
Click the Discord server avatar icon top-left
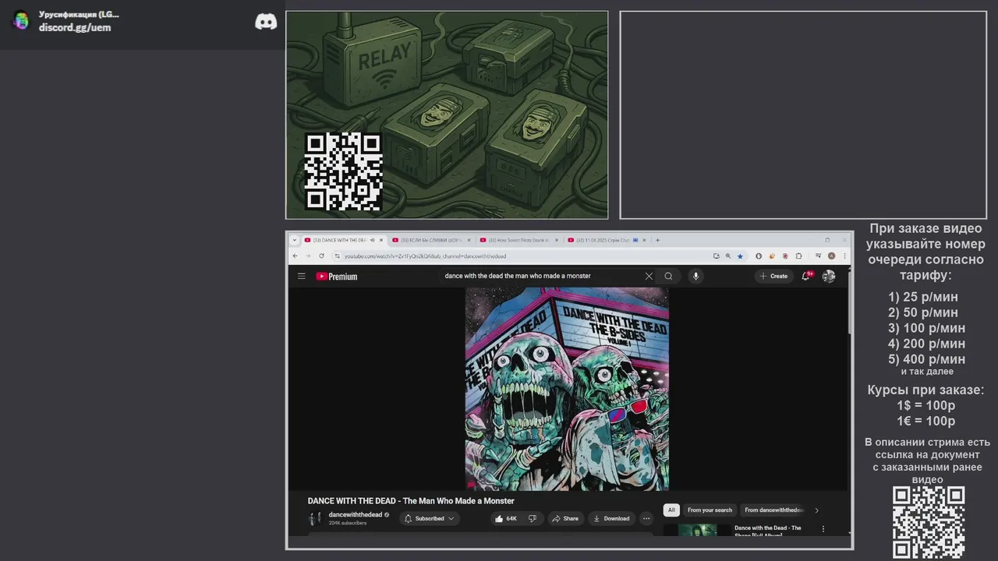[22, 21]
